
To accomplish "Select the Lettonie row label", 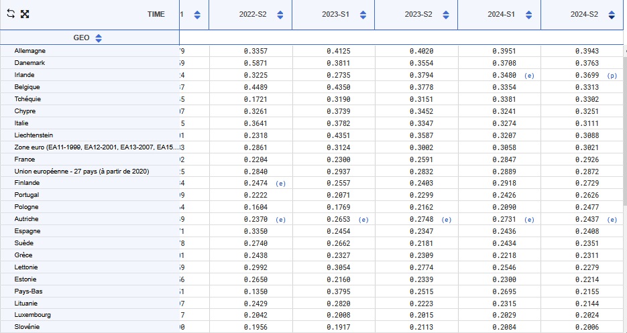I will [26, 267].
